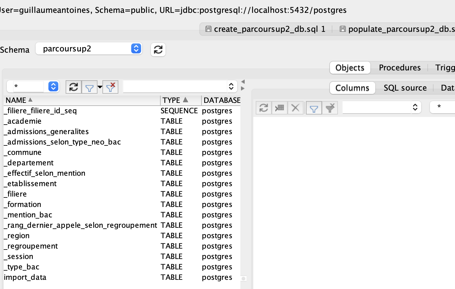Apply filter in columns panel funnel icon
Image resolution: width=455 pixels, height=289 pixels.
(314, 108)
